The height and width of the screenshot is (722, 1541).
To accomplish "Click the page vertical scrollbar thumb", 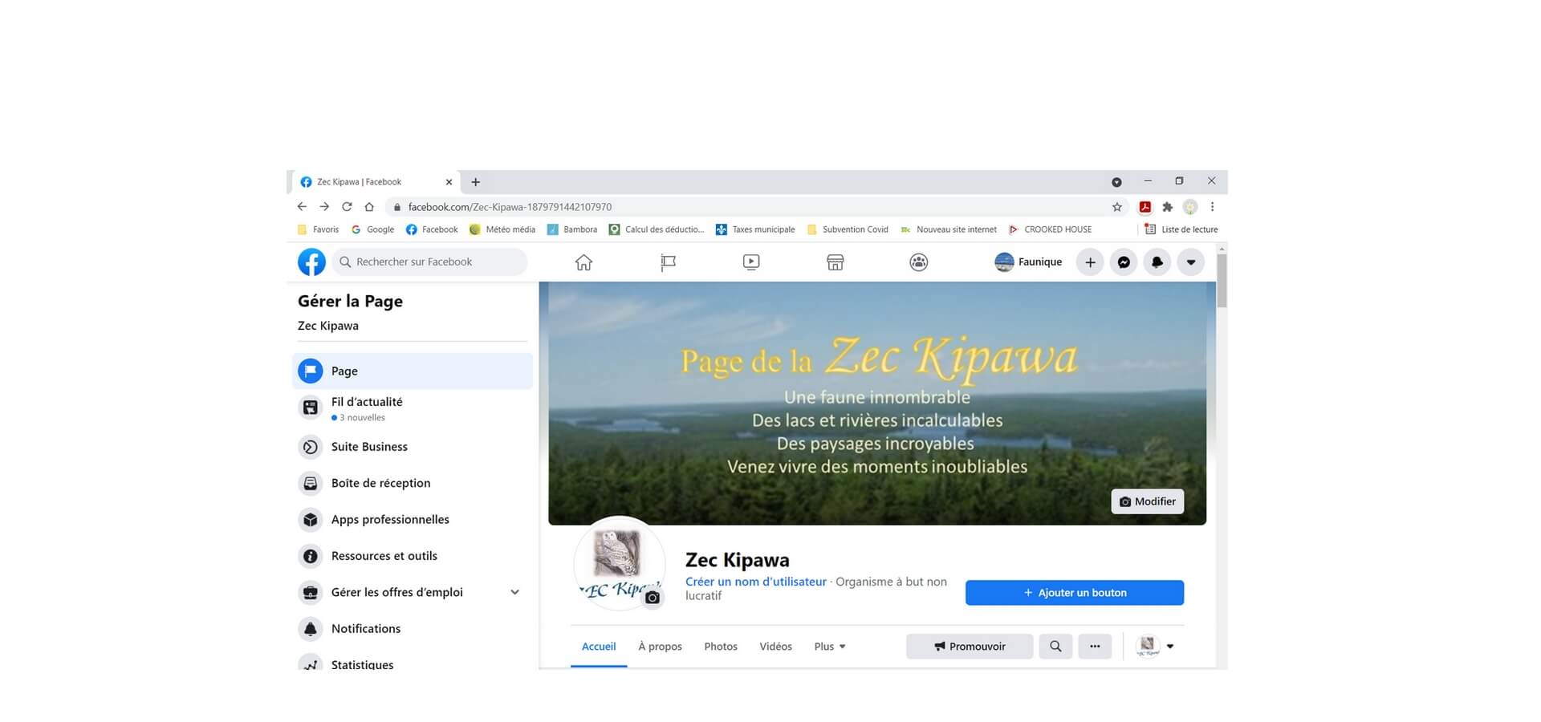I will 1222,281.
